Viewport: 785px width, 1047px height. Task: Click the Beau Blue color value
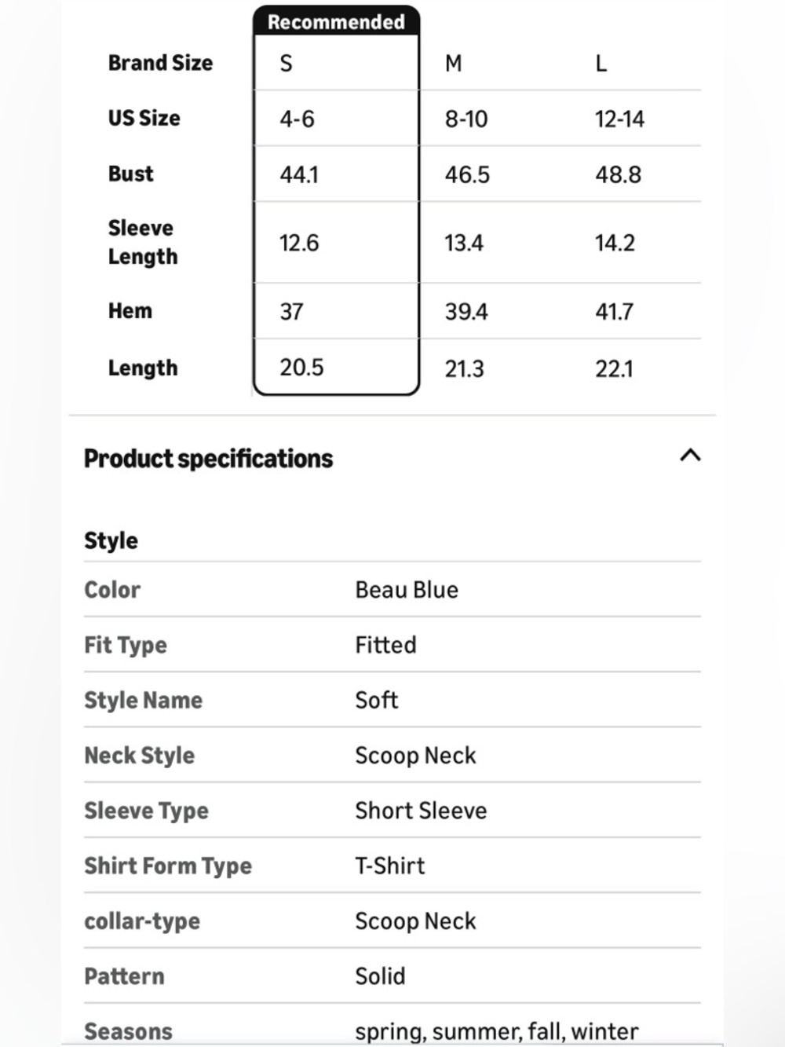(407, 590)
